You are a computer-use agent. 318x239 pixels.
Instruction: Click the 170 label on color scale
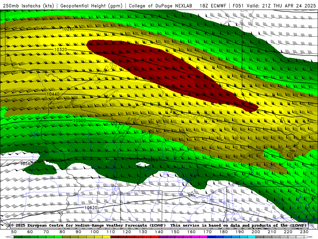click(207, 232)
